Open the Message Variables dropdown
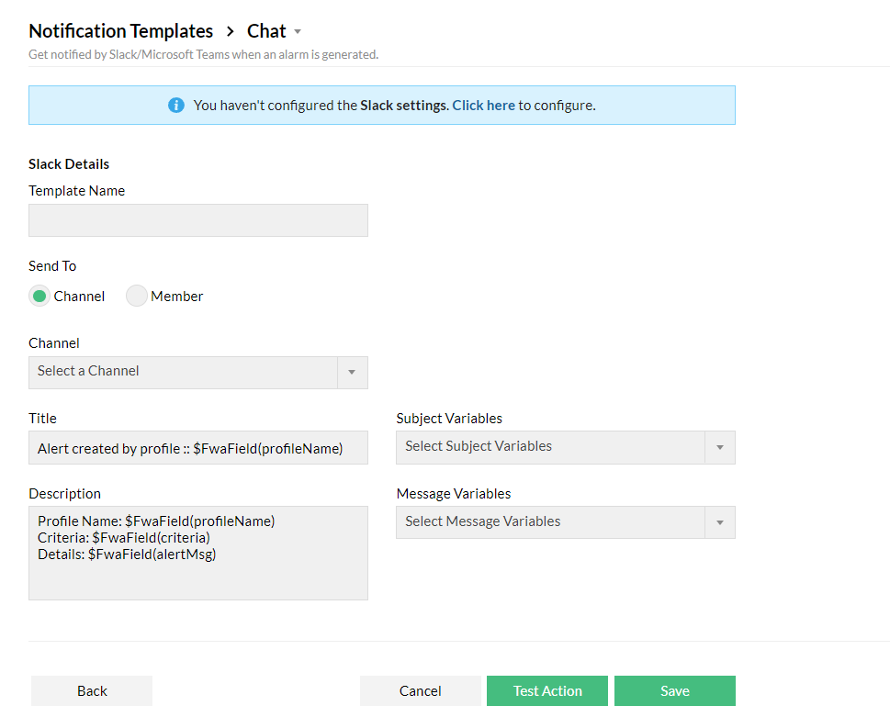The width and height of the screenshot is (890, 717). pos(551,522)
